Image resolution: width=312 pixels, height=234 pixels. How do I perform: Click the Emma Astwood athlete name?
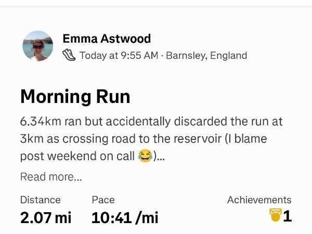point(107,38)
